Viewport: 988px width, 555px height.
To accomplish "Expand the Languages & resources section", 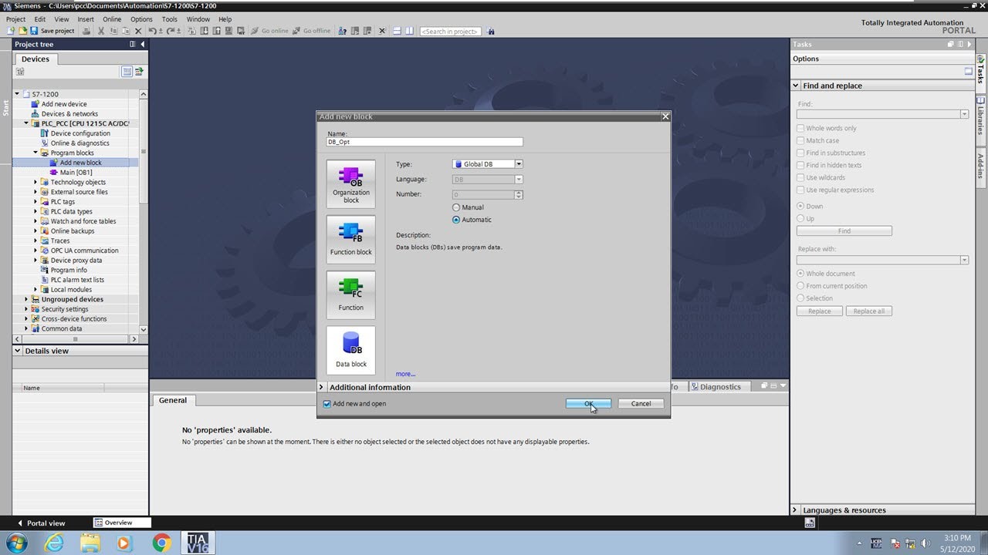I will [796, 510].
